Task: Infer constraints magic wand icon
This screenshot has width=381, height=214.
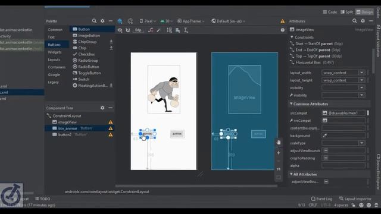Action: point(159,30)
